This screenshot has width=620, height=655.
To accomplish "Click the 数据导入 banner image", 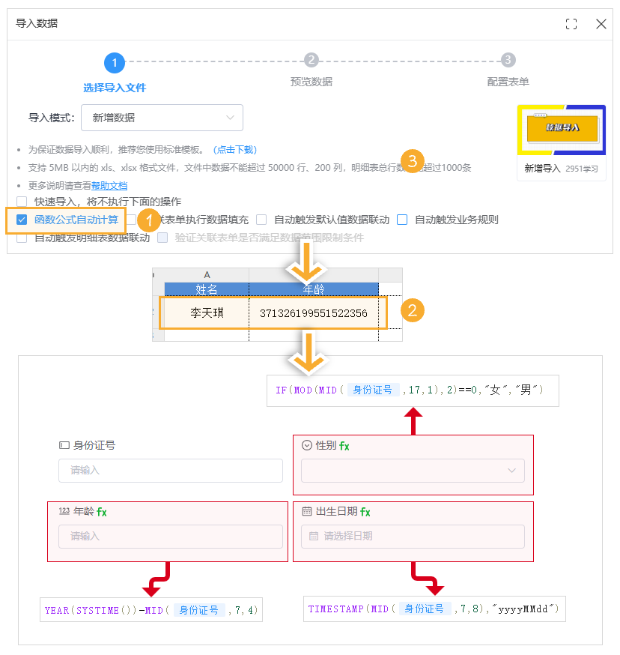I will [x=562, y=129].
